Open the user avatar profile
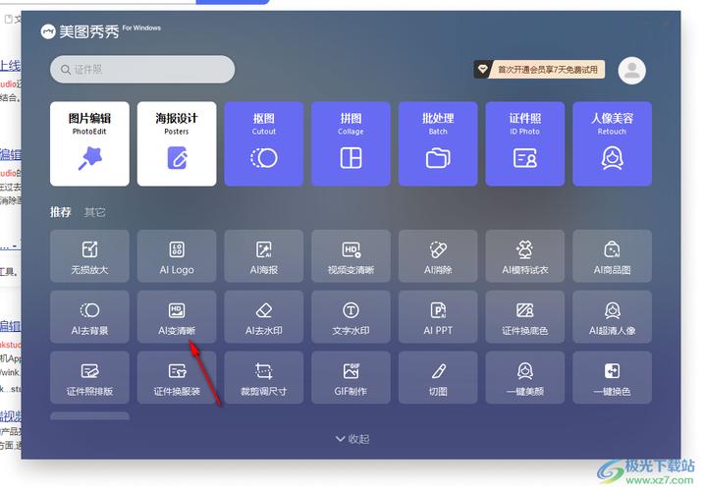702x491 pixels. tap(631, 71)
